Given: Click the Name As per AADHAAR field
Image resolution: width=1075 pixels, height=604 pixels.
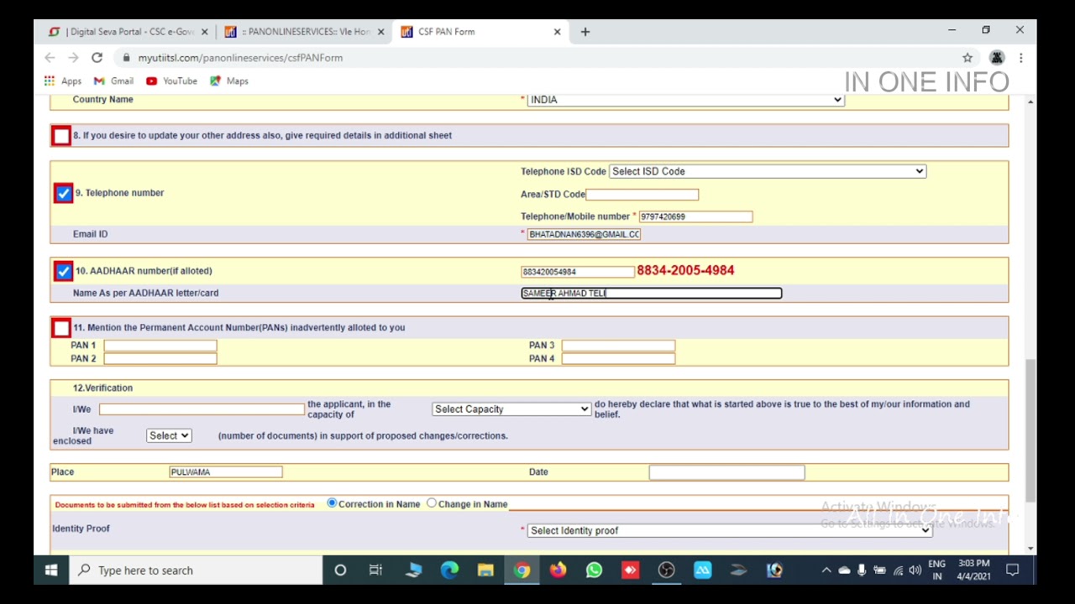Looking at the screenshot, I should click(651, 294).
